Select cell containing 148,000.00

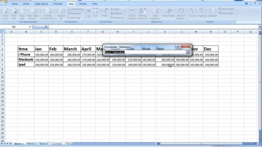click(x=211, y=65)
